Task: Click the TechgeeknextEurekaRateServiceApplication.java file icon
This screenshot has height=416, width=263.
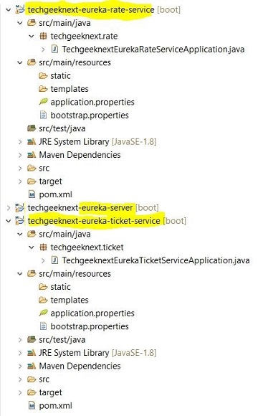Action: point(54,49)
